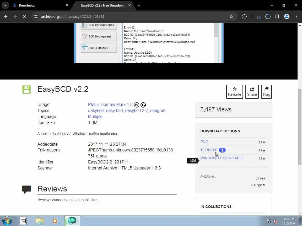Open the easybcd topic link
Viewport: 302px width, 226px height.
click(96, 110)
